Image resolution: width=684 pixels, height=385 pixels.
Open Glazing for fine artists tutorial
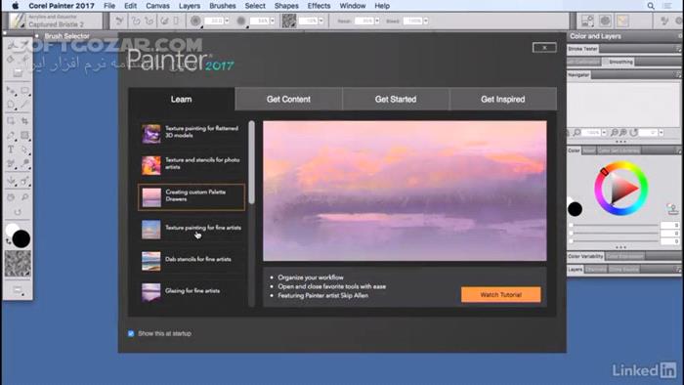[192, 292]
